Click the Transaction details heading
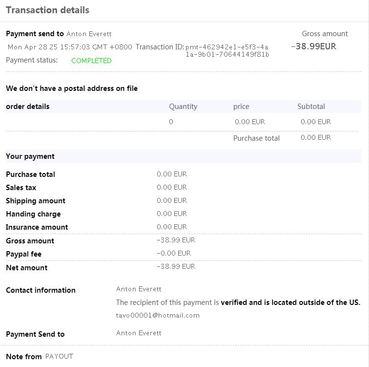 click(48, 10)
